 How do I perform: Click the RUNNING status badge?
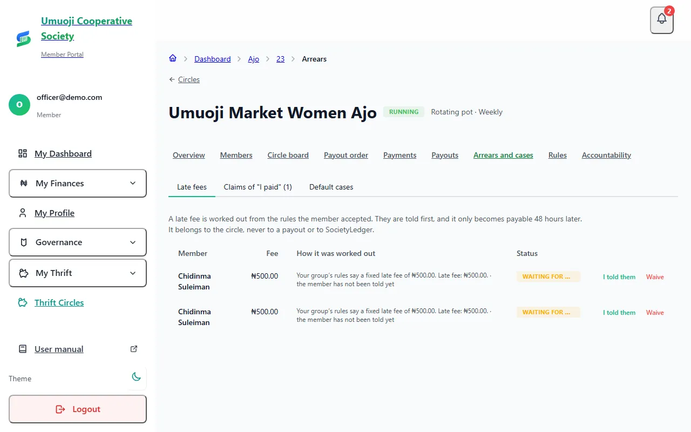404,112
